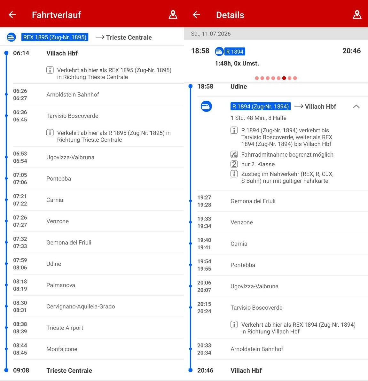Tap the R 1894 (Zug-Nr. 1894) badge

point(261,106)
